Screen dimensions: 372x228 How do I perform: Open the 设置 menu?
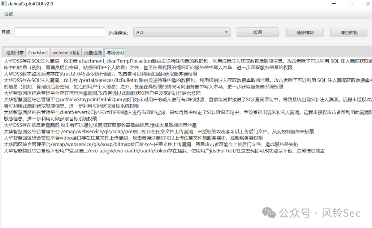[x=9, y=14]
